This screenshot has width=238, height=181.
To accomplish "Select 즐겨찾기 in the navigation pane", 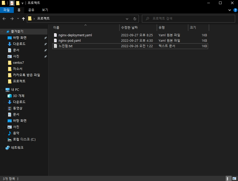I will (17, 31).
